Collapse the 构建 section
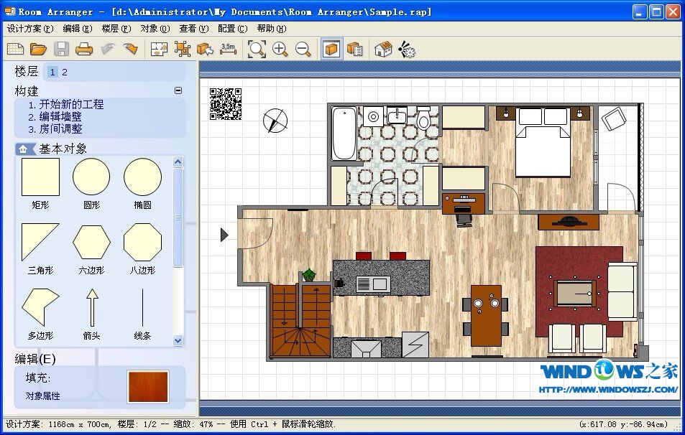This screenshot has height=435, width=685. (x=178, y=91)
